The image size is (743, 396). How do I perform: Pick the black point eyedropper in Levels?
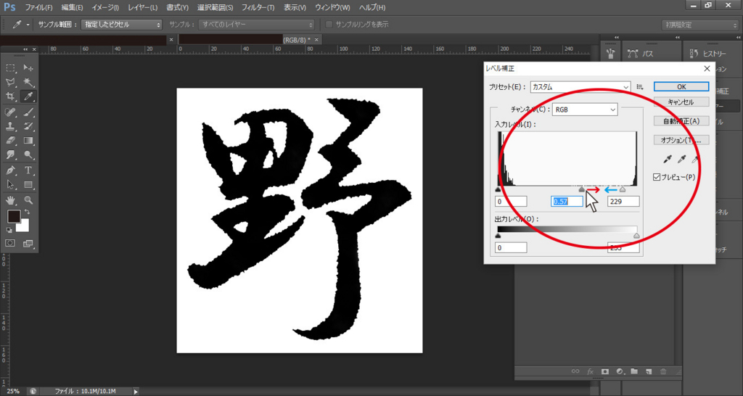[669, 160]
